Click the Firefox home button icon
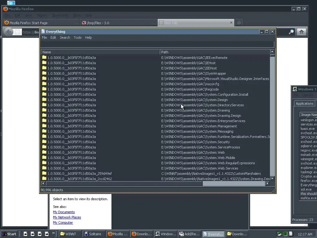 coord(302,32)
